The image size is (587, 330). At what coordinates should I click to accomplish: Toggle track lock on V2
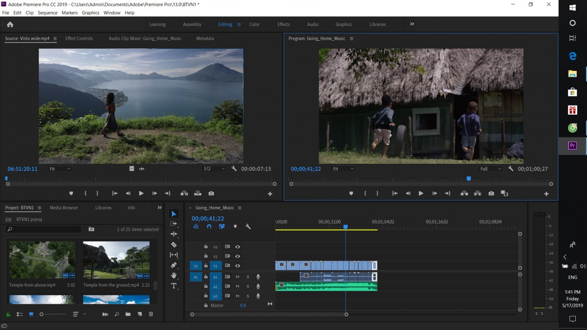point(206,256)
